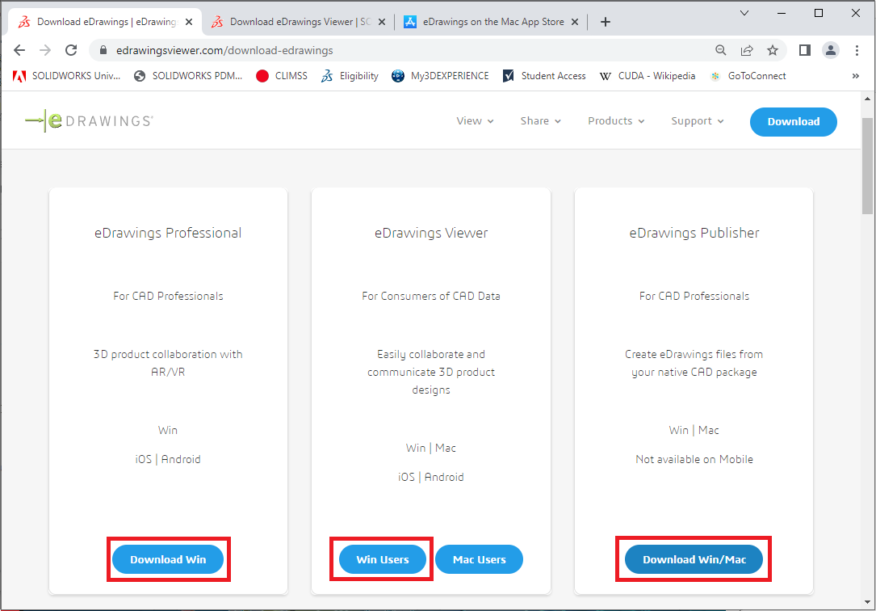Click 'Not available on Mobile' text
This screenshot has width=876, height=611.
tap(694, 460)
